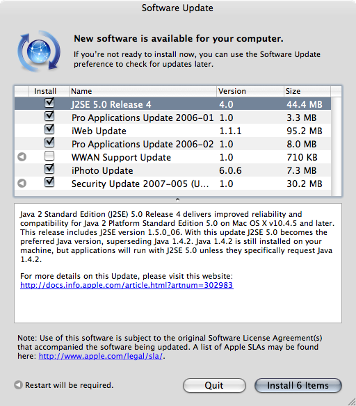Select the Pro Applications Update 2006-01 row
This screenshot has height=406, width=356.
pyautogui.click(x=172, y=117)
